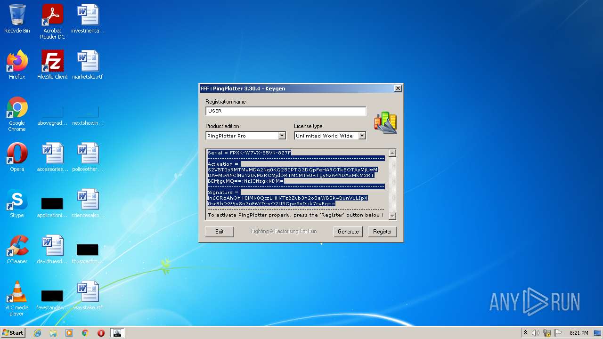Viewport: 603px width, 339px height.
Task: Open marketskb.rtf document
Action: pos(88,65)
